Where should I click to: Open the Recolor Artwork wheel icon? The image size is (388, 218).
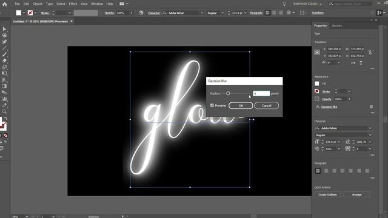[x=141, y=13]
